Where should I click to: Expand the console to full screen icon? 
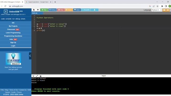point(37,76)
